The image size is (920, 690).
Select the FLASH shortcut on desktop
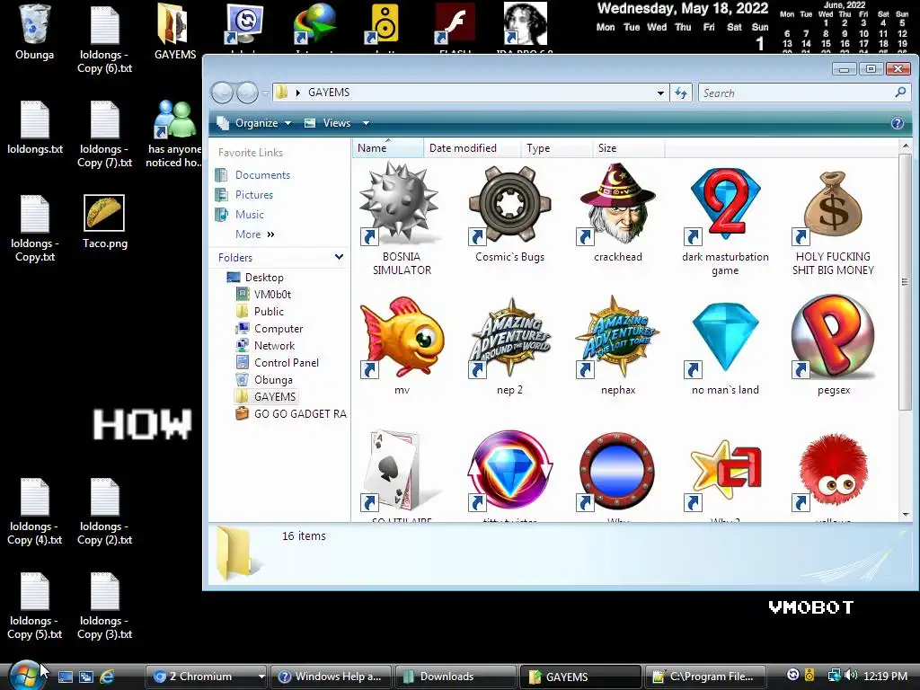455,26
